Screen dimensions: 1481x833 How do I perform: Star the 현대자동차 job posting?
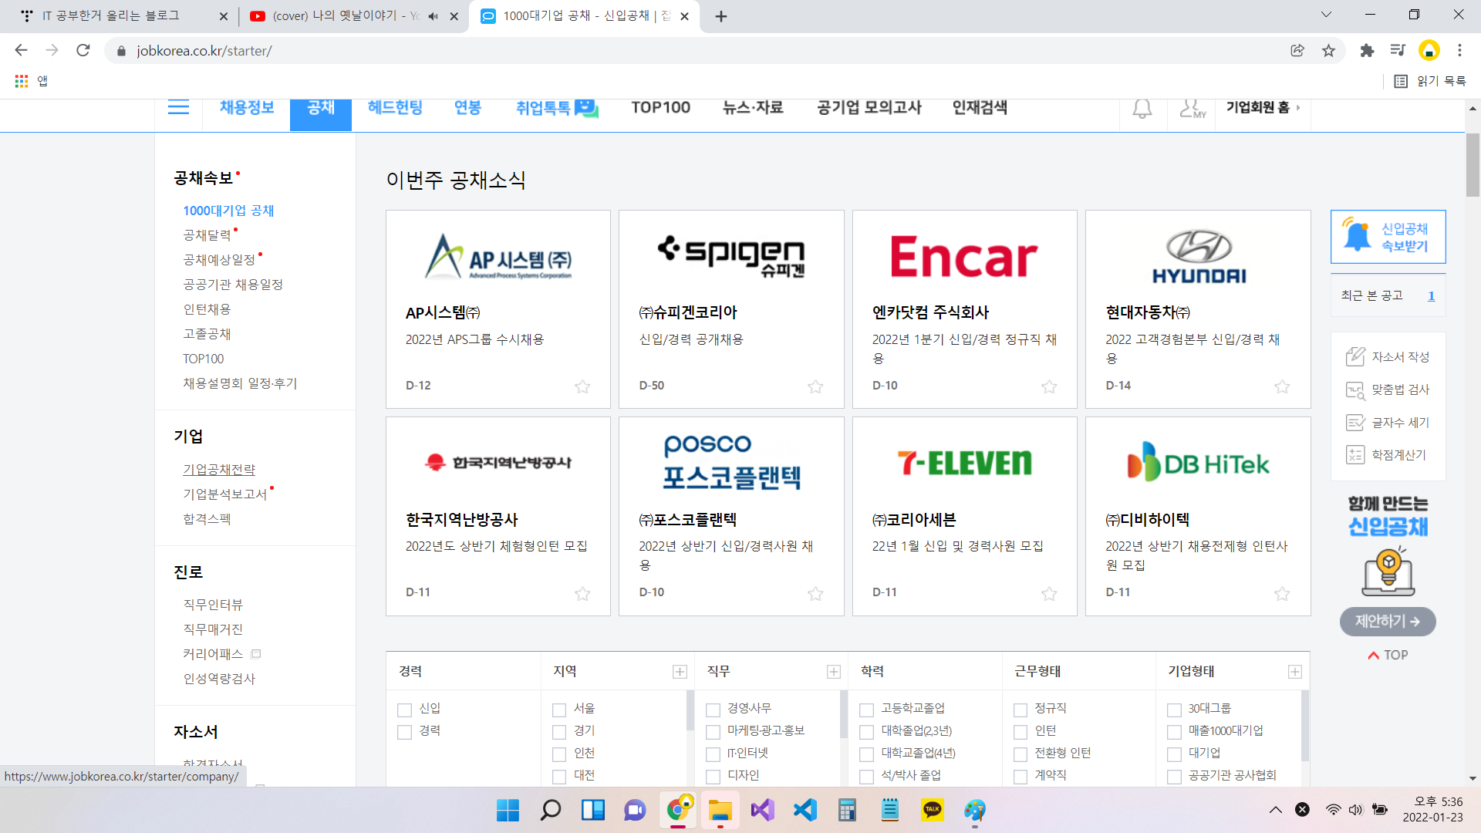[x=1281, y=386]
